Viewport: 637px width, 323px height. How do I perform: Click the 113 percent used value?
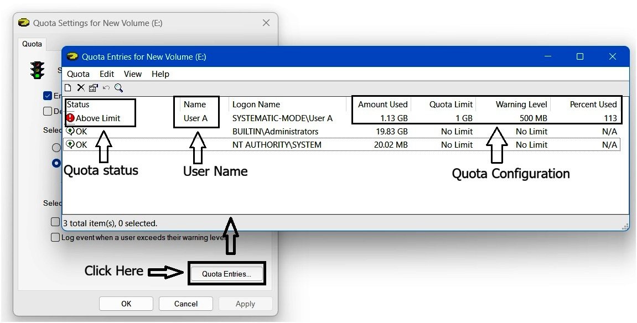[x=610, y=118]
